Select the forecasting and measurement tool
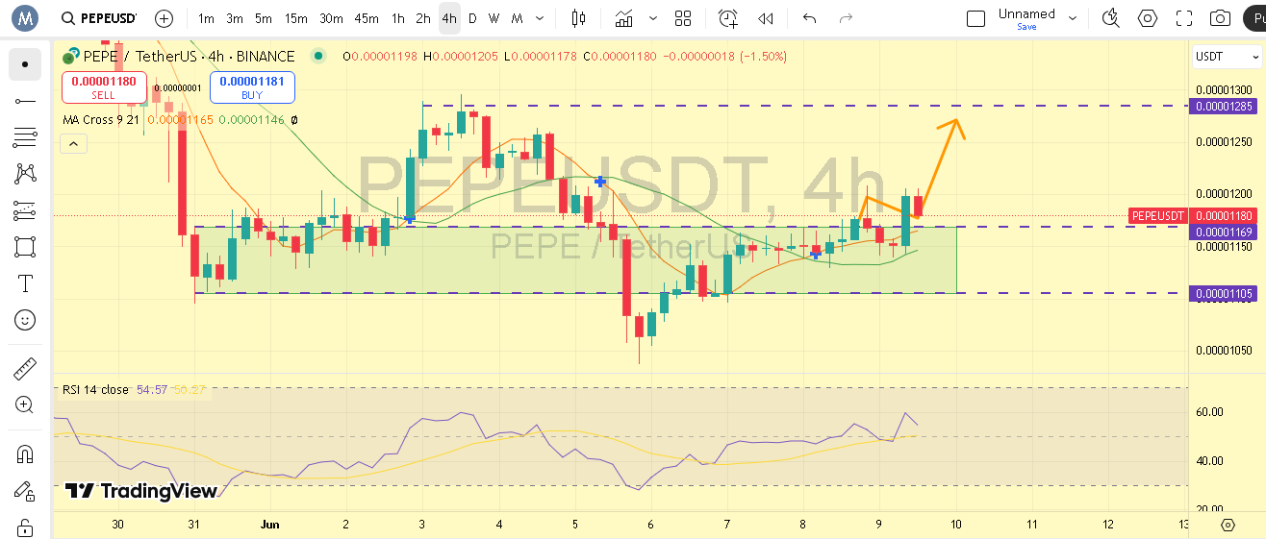Image resolution: width=1266 pixels, height=539 pixels. (25, 210)
